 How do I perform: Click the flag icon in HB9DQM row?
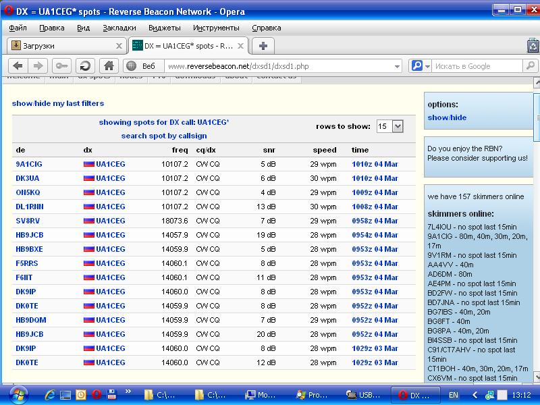(x=89, y=320)
